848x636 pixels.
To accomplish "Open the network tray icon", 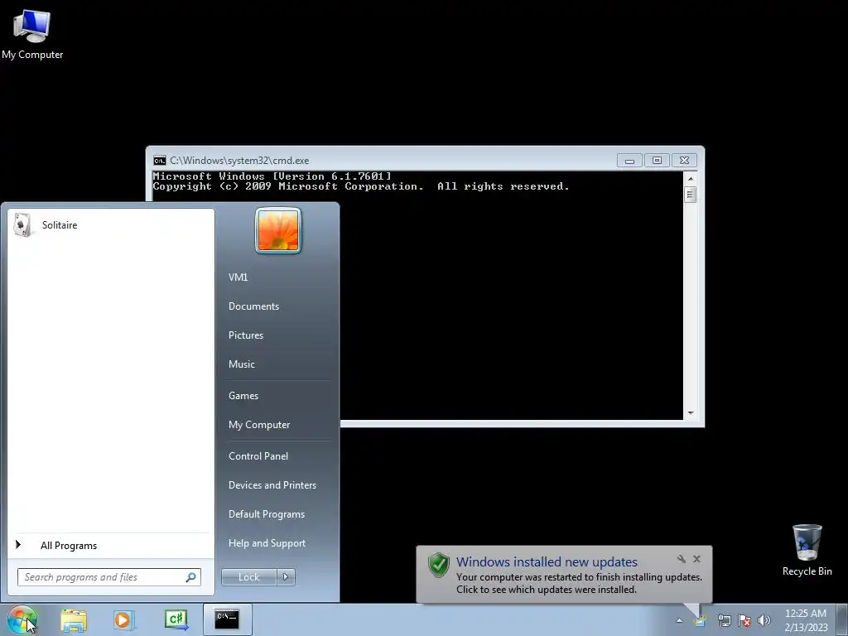I will click(724, 620).
